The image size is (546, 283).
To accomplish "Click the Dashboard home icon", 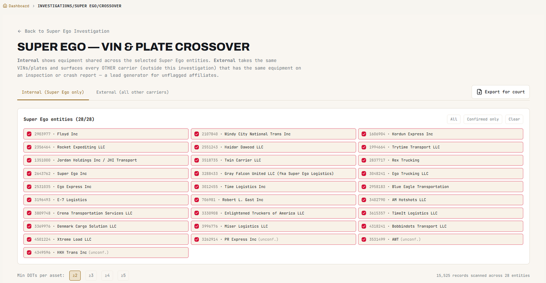I will [5, 6].
